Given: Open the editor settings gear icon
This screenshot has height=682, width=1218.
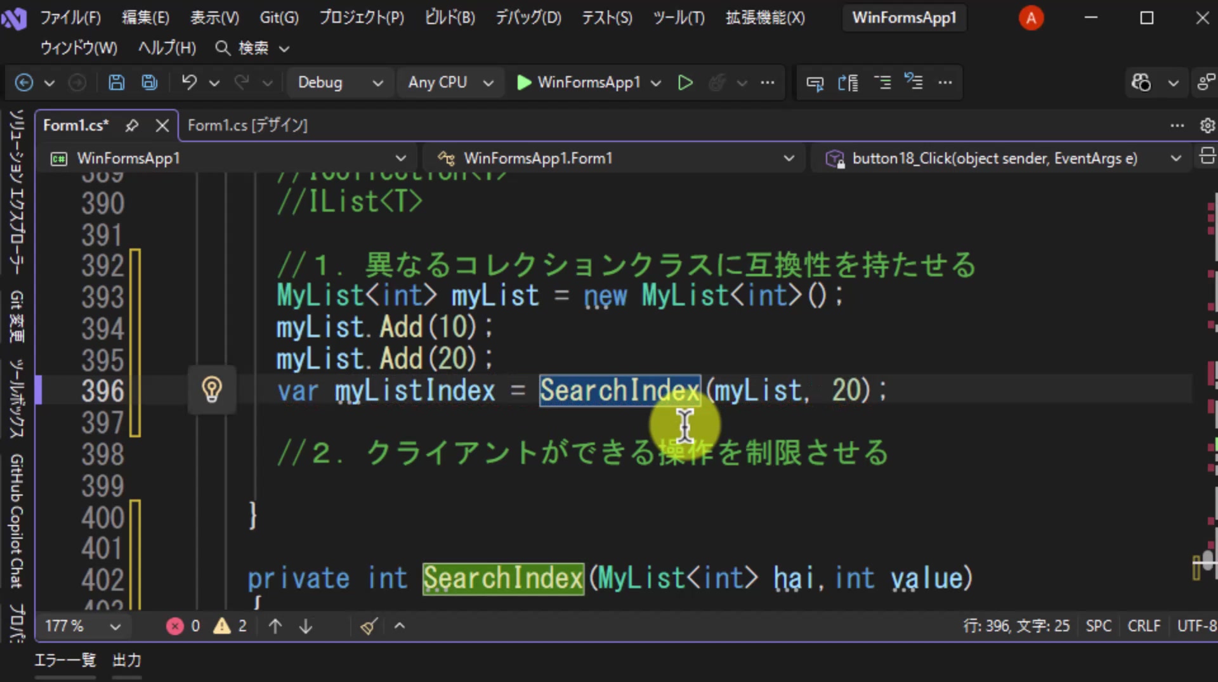Looking at the screenshot, I should coord(1207,125).
